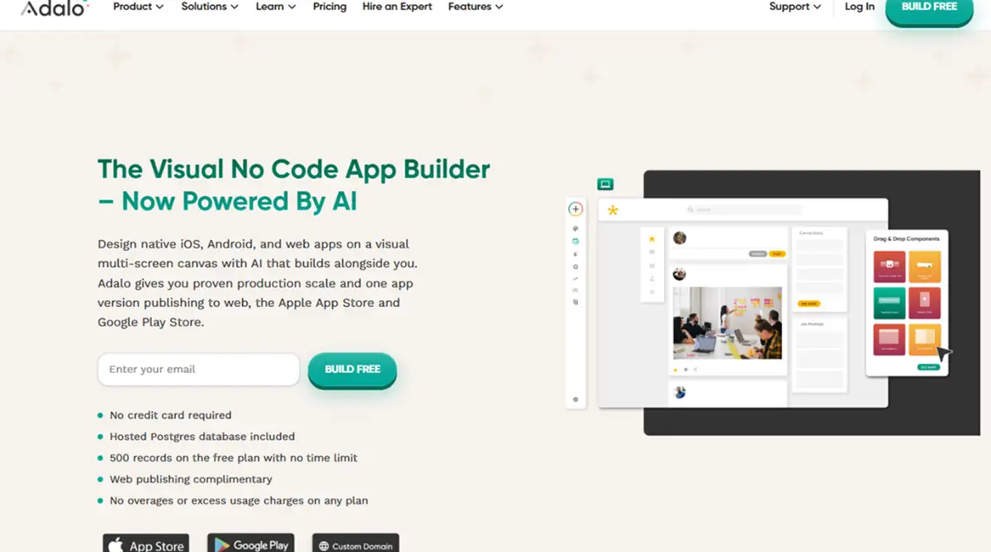This screenshot has width=991, height=552.
Task: Click "Hosted Postgres database included" text
Action: (202, 436)
